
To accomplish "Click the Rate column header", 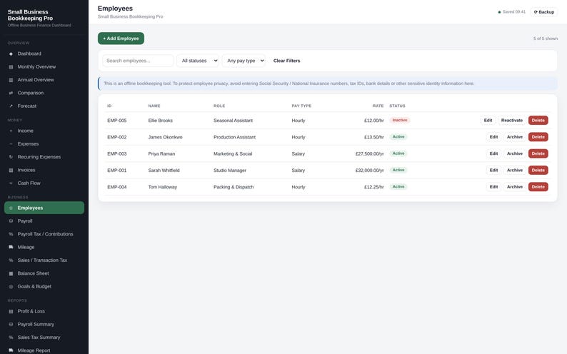I will click(378, 106).
